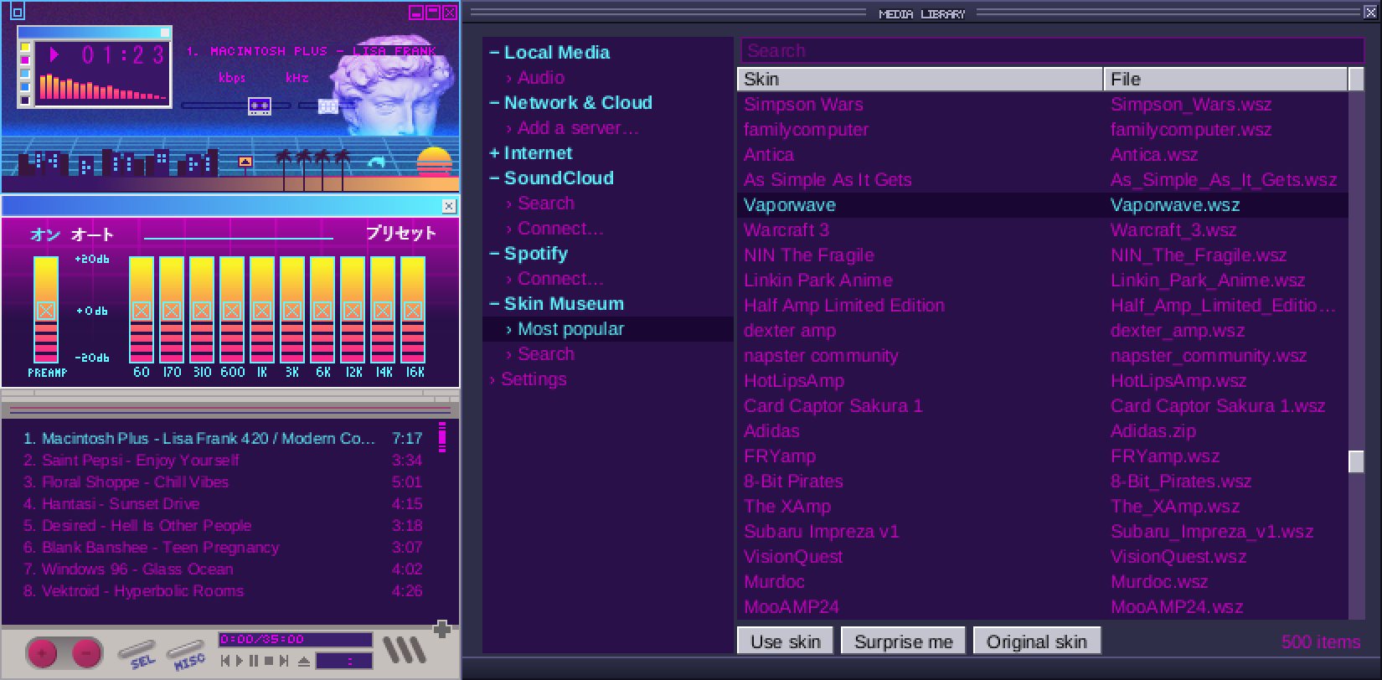Open the playlist list options stripes button
Image resolution: width=1382 pixels, height=680 pixels.
tap(404, 650)
